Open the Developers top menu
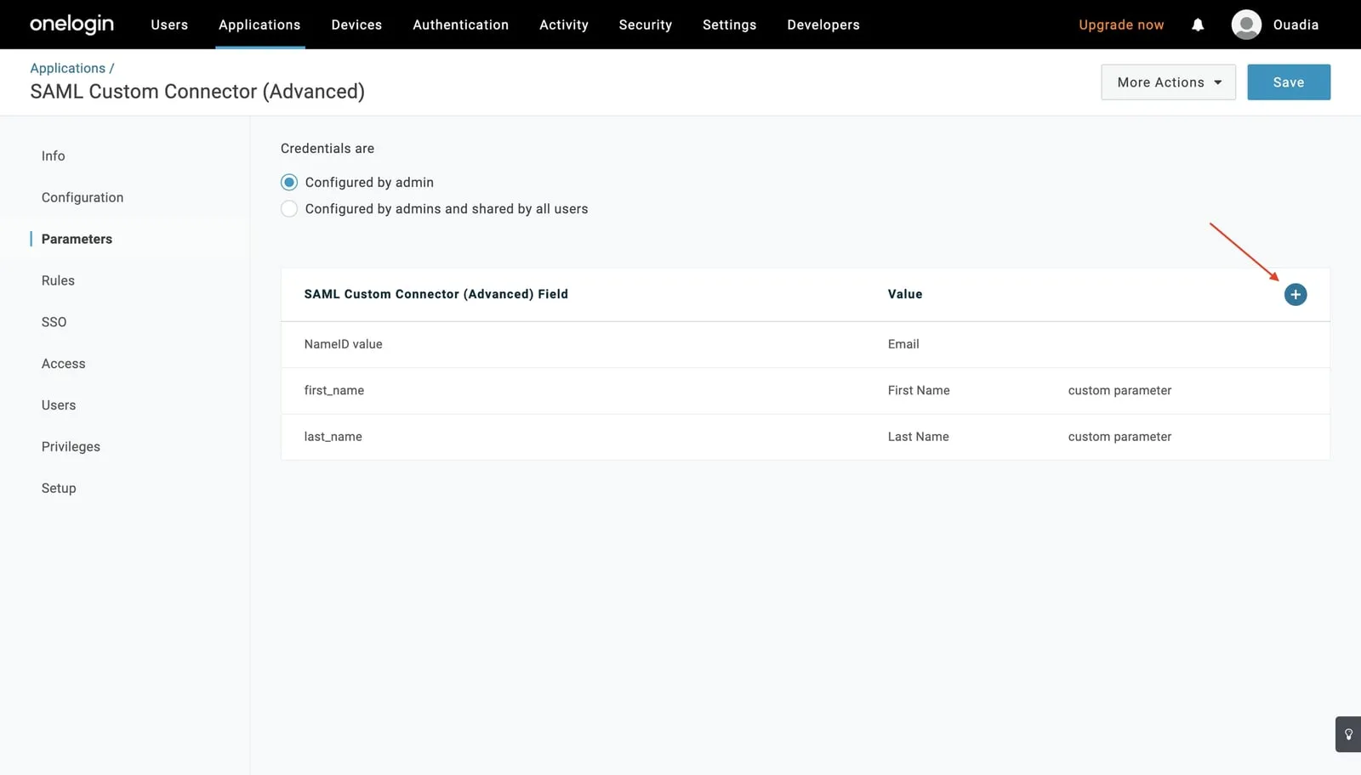This screenshot has height=775, width=1361. [x=823, y=25]
